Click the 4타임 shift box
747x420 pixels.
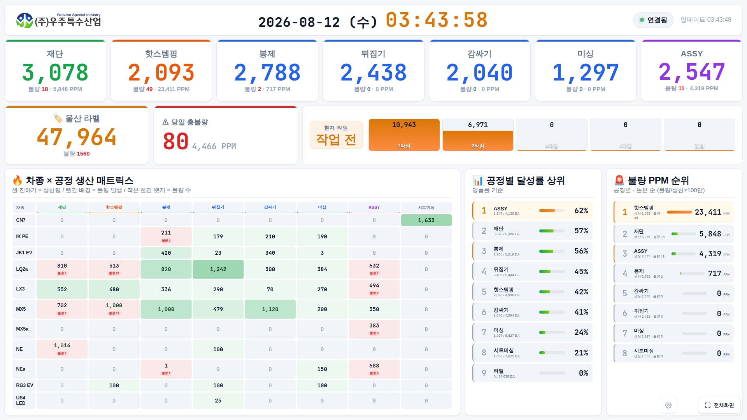coord(626,135)
